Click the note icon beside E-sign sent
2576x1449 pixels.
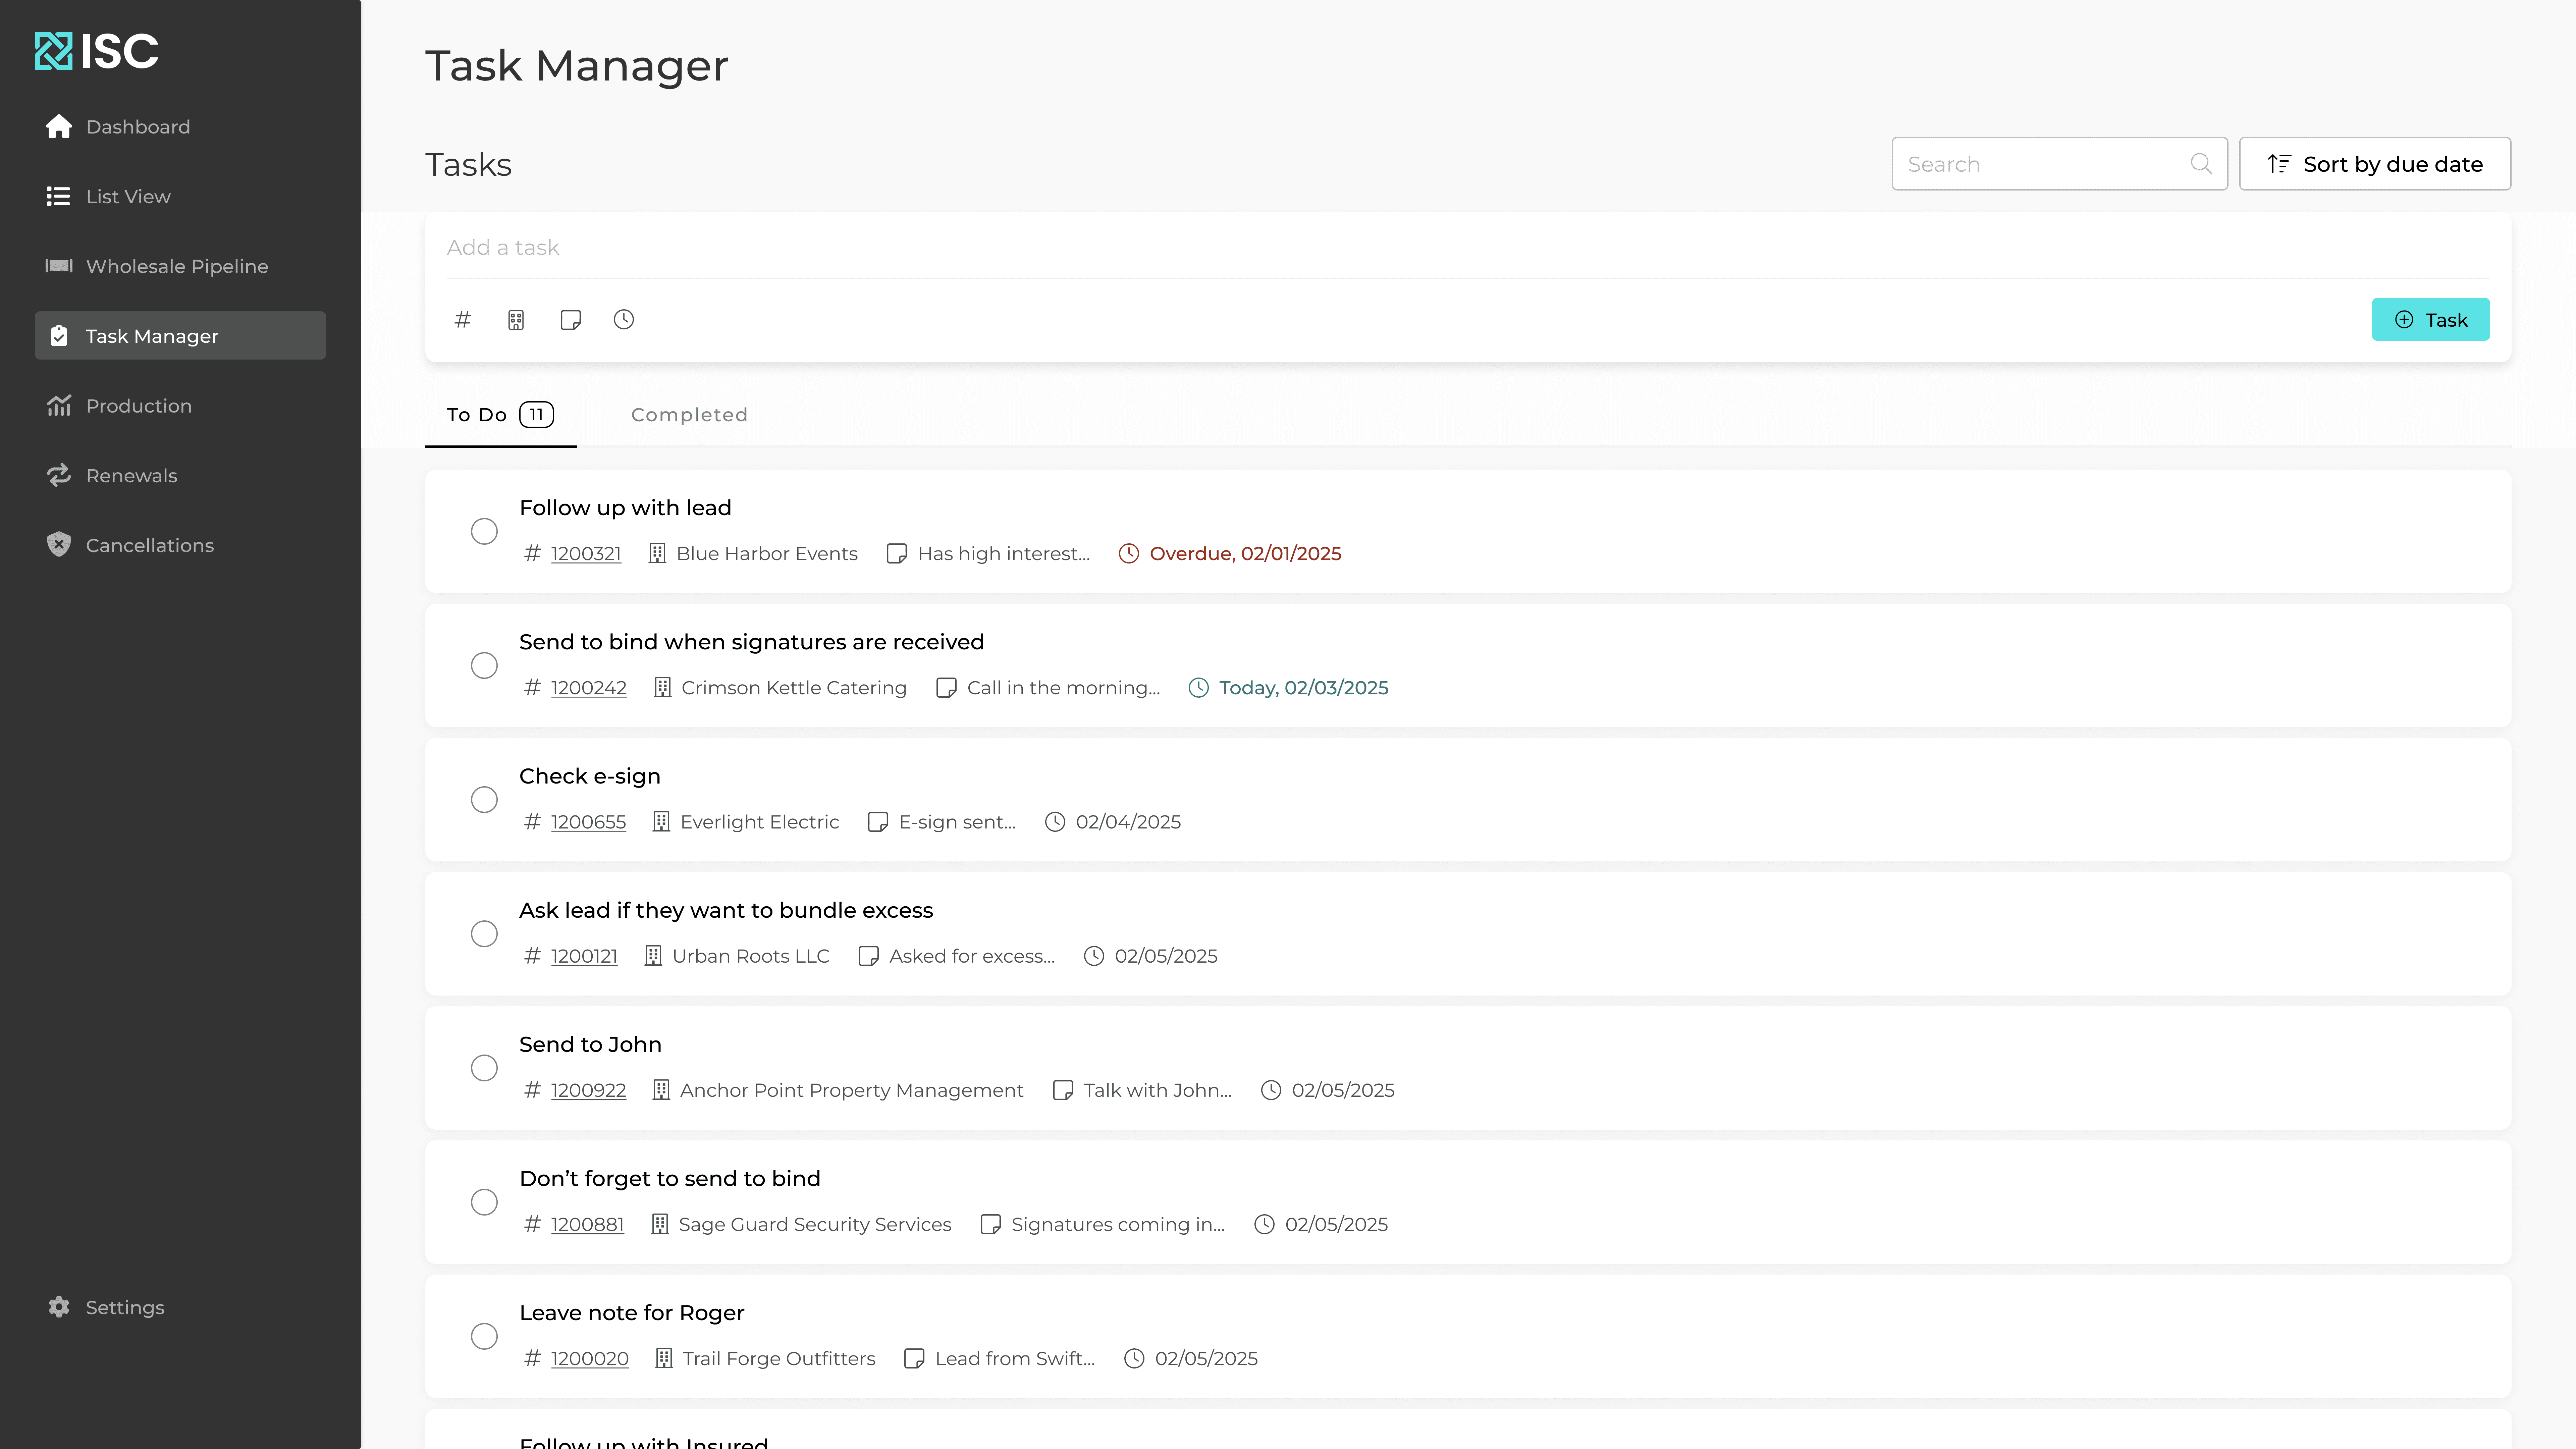(x=878, y=822)
